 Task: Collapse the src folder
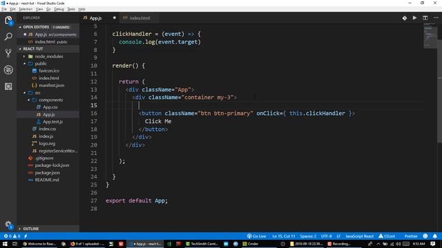pyautogui.click(x=48, y=92)
